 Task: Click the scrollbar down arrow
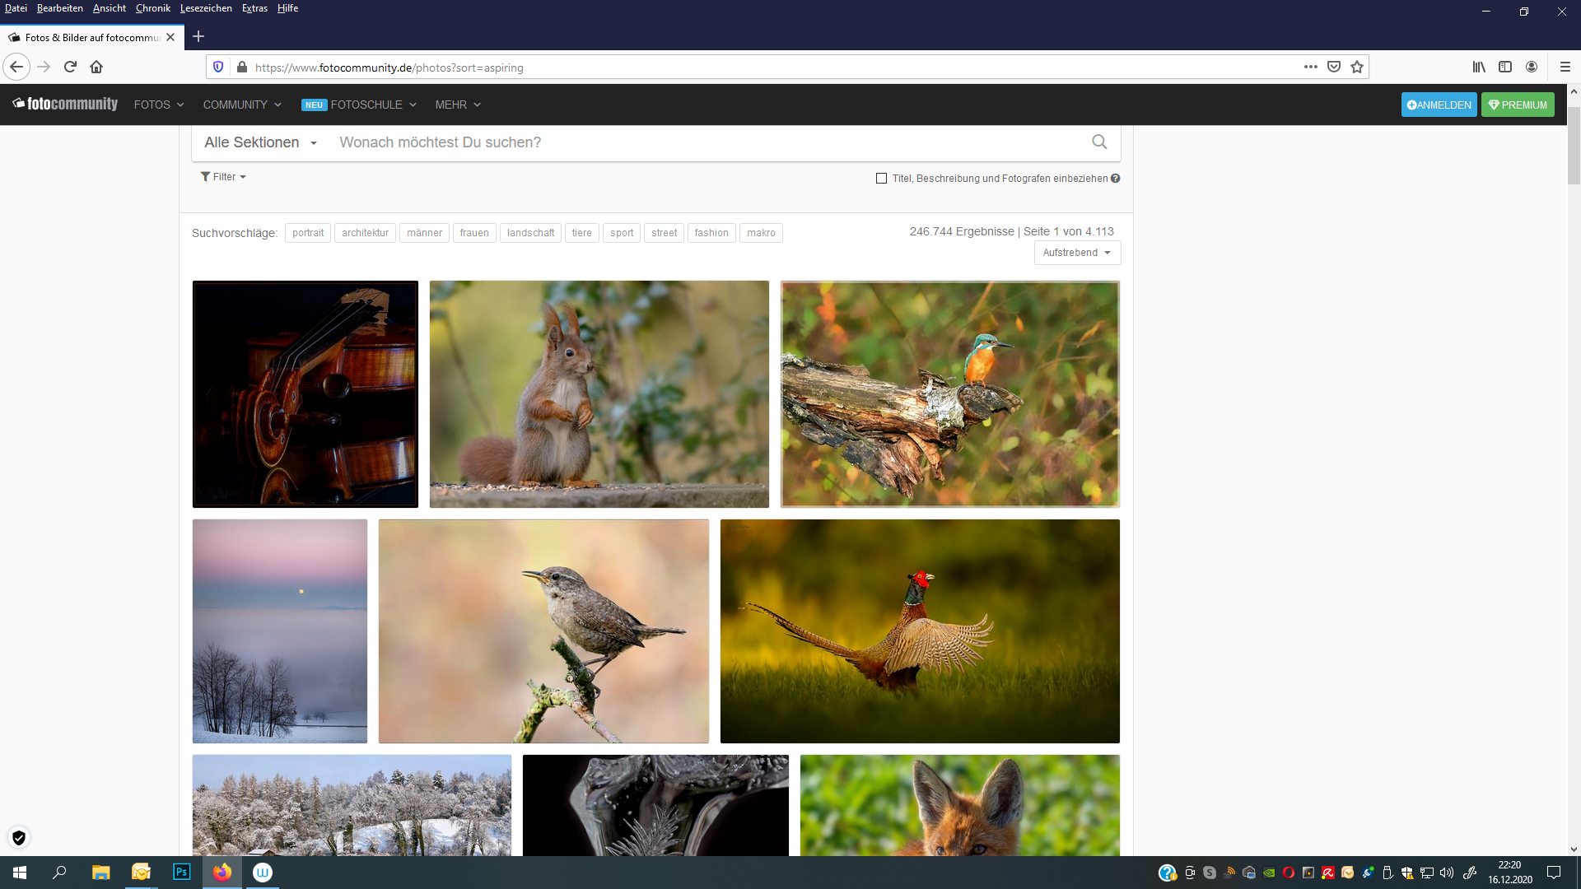[1574, 849]
